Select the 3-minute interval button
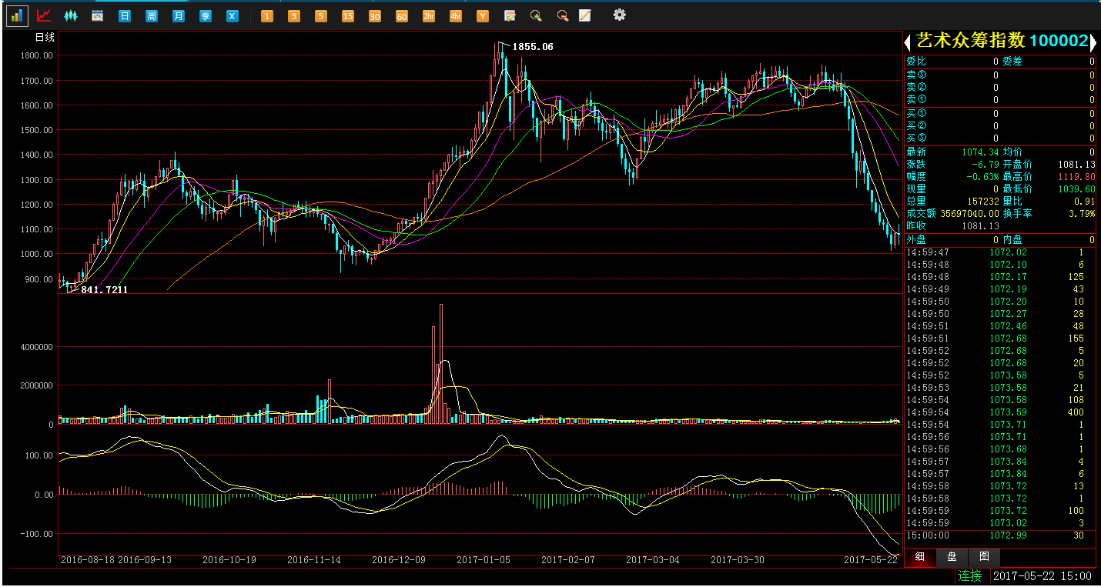The height and width of the screenshot is (587, 1101). coord(294,16)
